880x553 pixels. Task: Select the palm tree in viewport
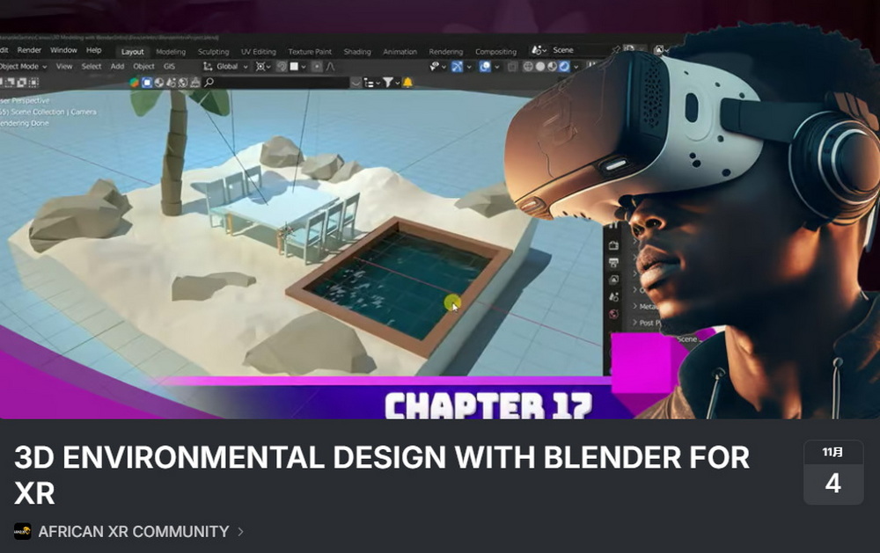click(x=175, y=151)
